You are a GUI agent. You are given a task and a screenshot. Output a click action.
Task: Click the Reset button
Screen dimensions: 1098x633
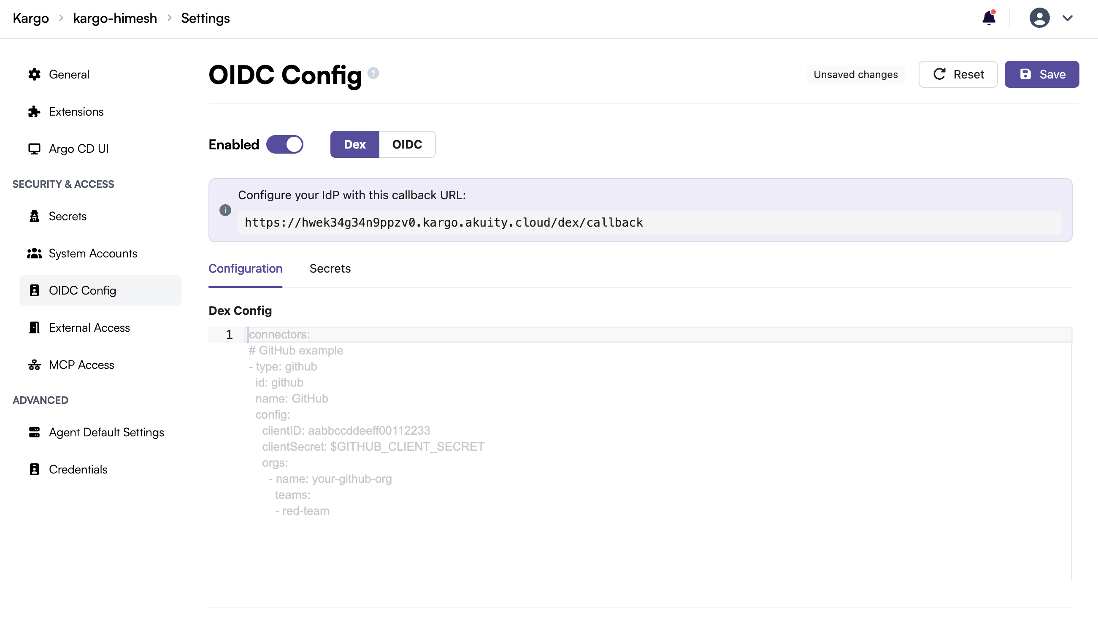pyautogui.click(x=957, y=74)
